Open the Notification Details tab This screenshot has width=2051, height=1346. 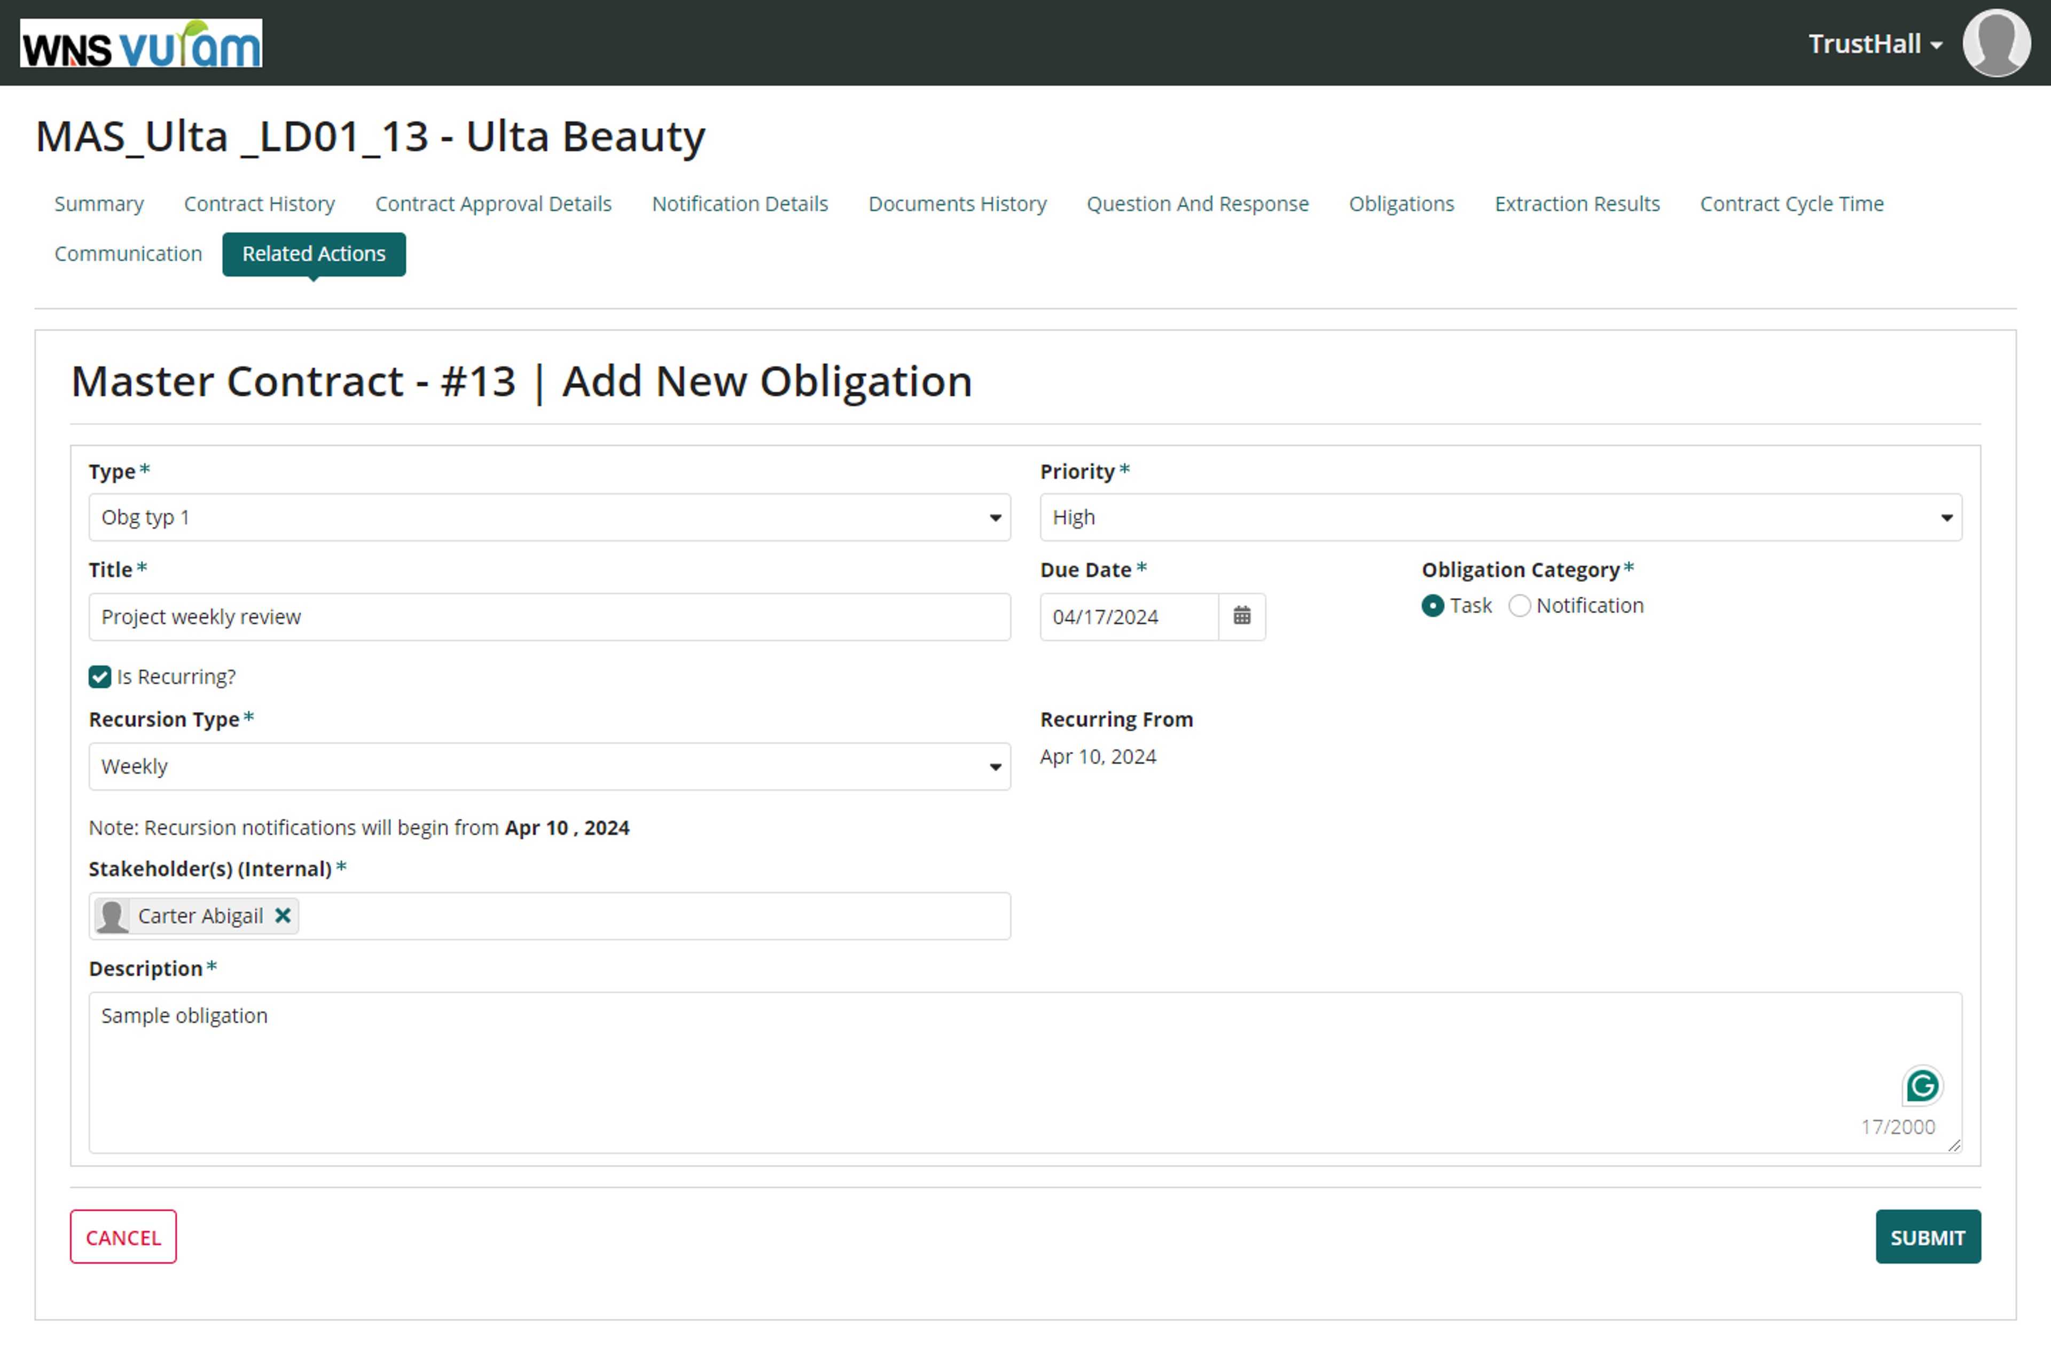click(739, 204)
